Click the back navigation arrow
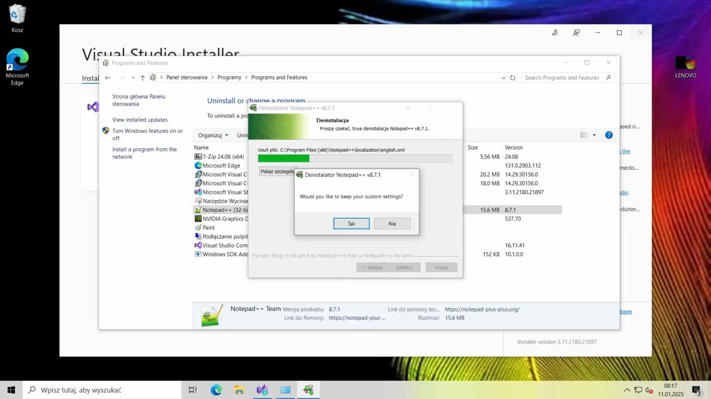 point(108,78)
